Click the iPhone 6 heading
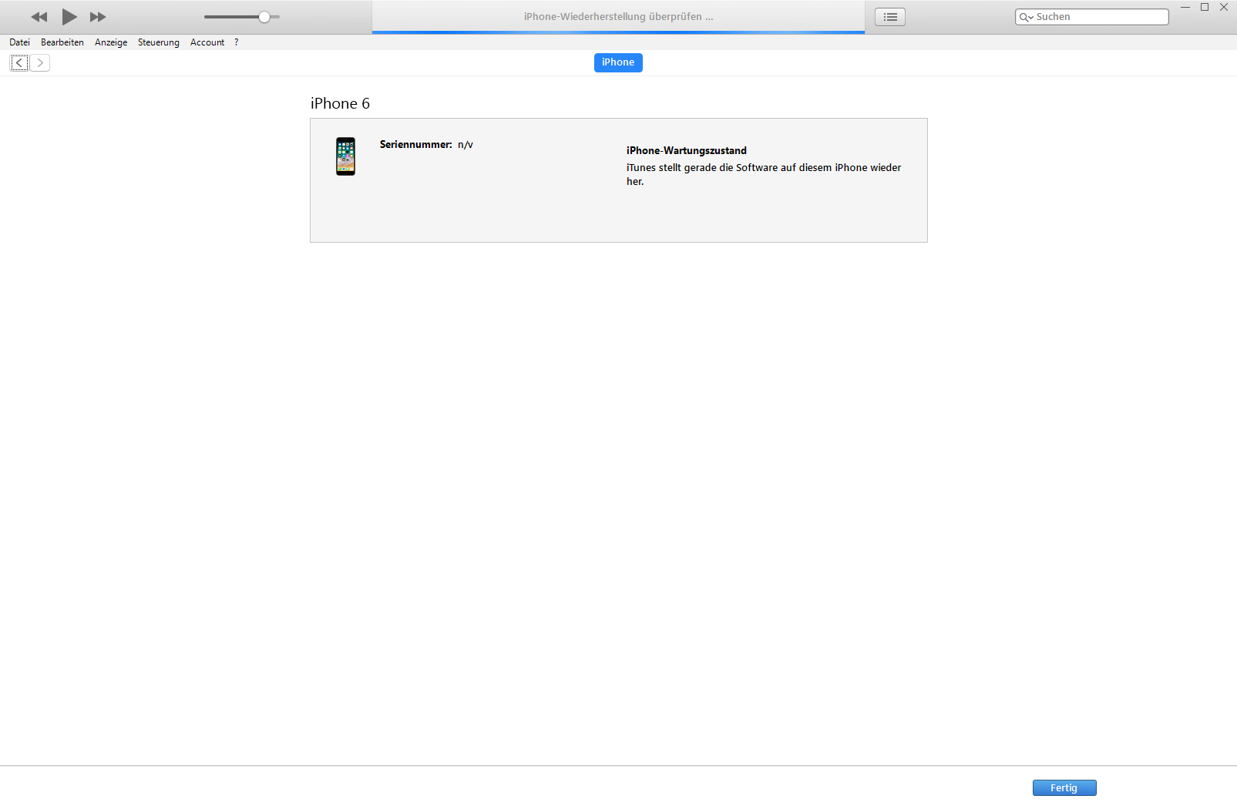 [340, 103]
